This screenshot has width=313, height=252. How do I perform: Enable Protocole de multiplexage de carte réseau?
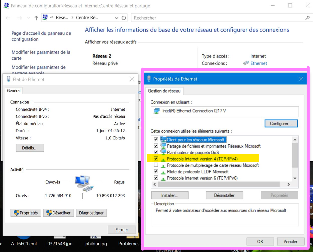(x=156, y=165)
